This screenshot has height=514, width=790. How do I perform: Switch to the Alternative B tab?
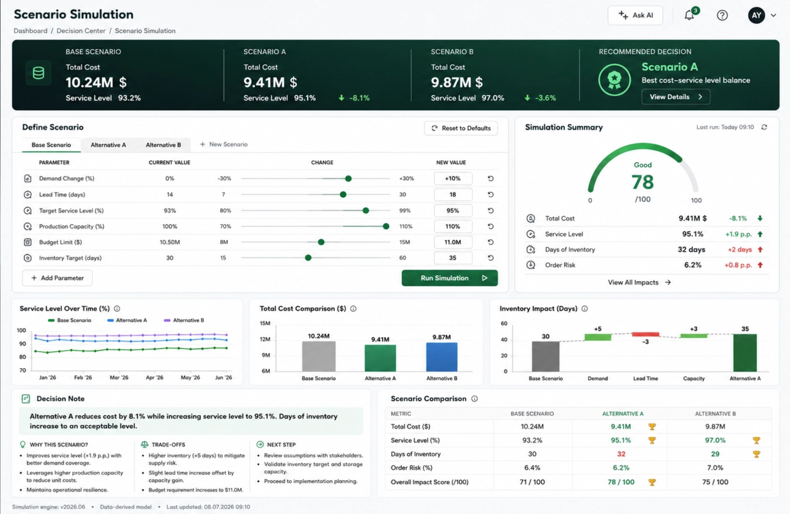tap(163, 145)
